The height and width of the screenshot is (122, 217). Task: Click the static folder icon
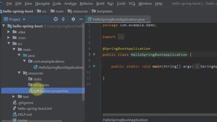(30, 79)
